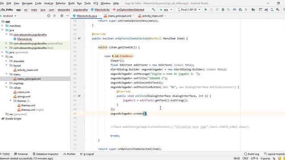This screenshot has height=160, width=285.
Task: Hide the Project panel with minus icon
Action: (67, 16)
